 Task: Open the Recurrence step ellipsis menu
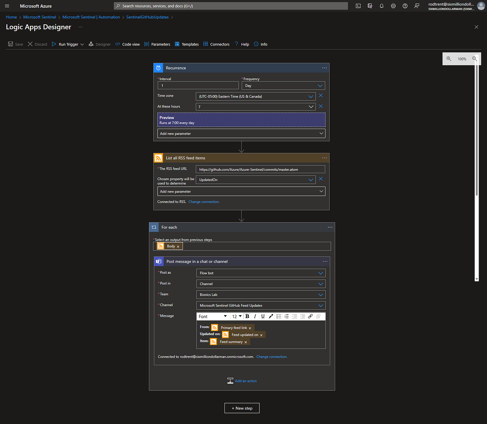(x=324, y=68)
